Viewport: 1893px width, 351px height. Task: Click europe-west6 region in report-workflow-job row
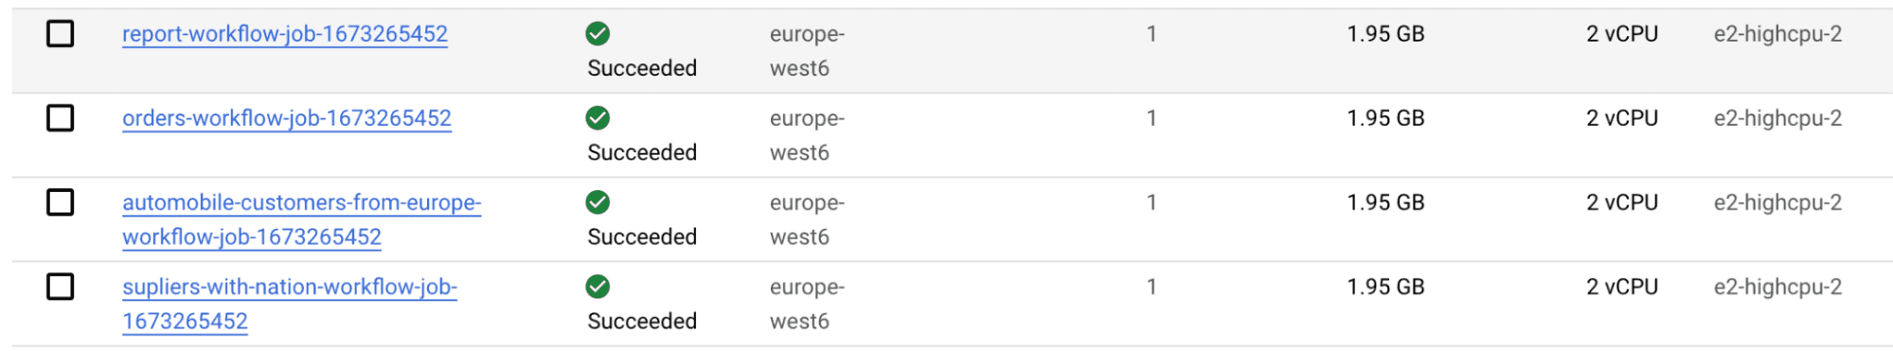pyautogui.click(x=807, y=51)
